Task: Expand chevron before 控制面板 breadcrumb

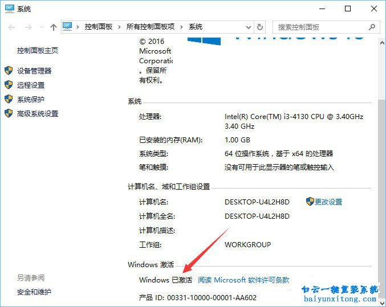Action: click(x=78, y=27)
